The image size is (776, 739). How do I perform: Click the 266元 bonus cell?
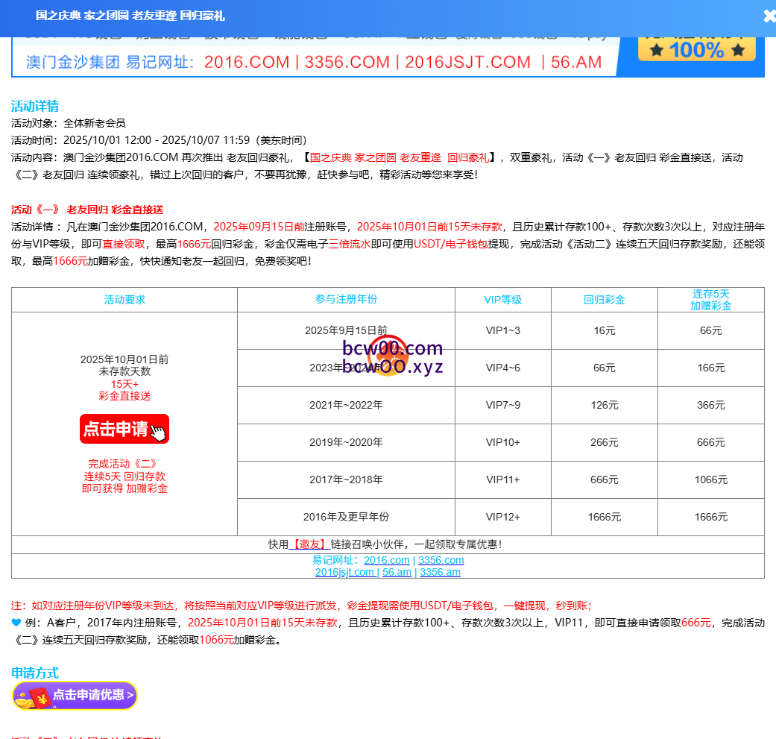tap(605, 442)
